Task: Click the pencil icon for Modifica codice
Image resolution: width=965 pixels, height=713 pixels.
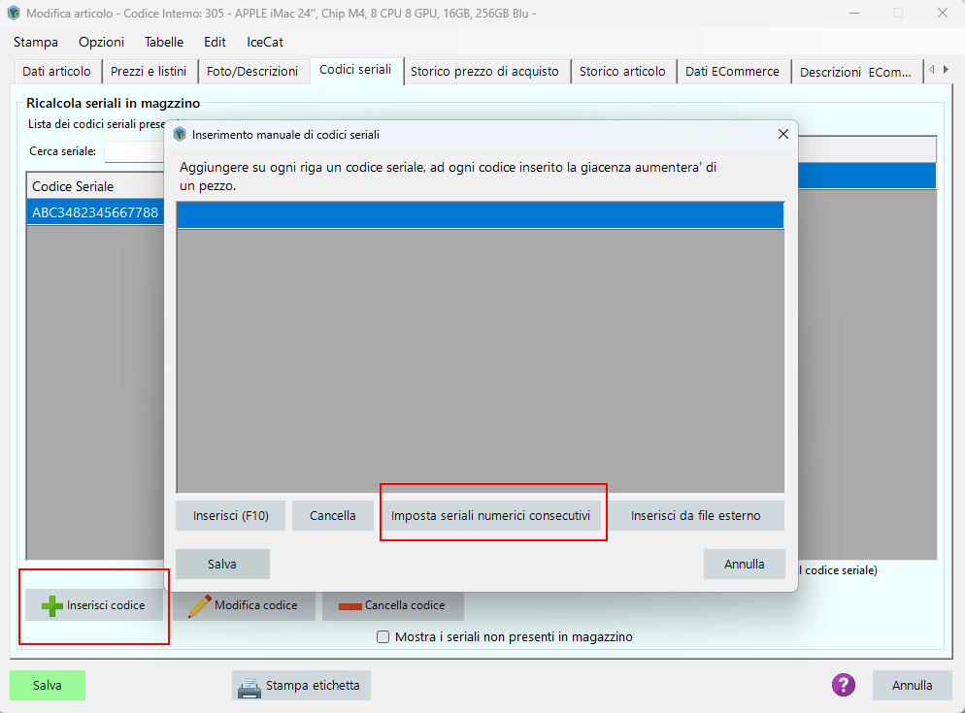Action: point(199,605)
